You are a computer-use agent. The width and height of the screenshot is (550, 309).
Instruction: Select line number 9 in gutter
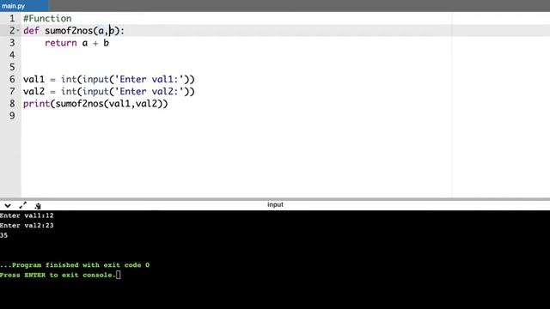point(12,116)
